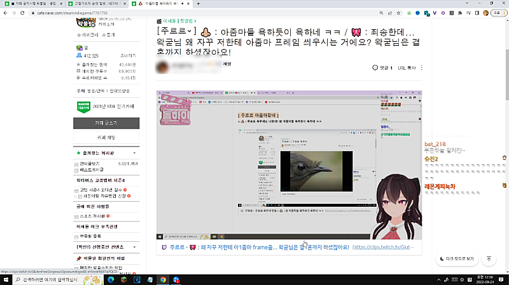Click the 카페 글쓰기 button
Image resolution: width=509 pixels, height=285 pixels.
(106, 123)
